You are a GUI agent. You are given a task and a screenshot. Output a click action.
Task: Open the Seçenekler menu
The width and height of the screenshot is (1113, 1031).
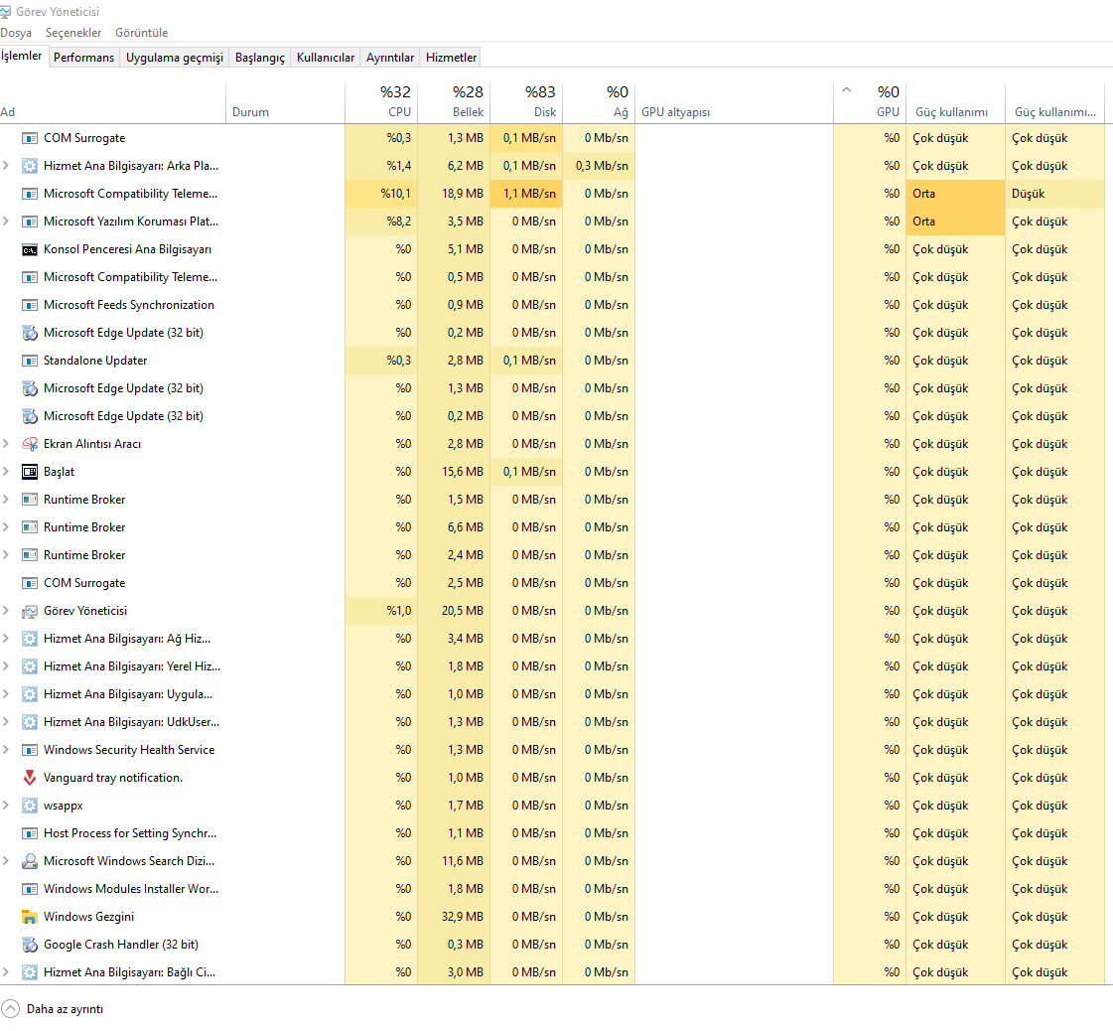point(73,33)
